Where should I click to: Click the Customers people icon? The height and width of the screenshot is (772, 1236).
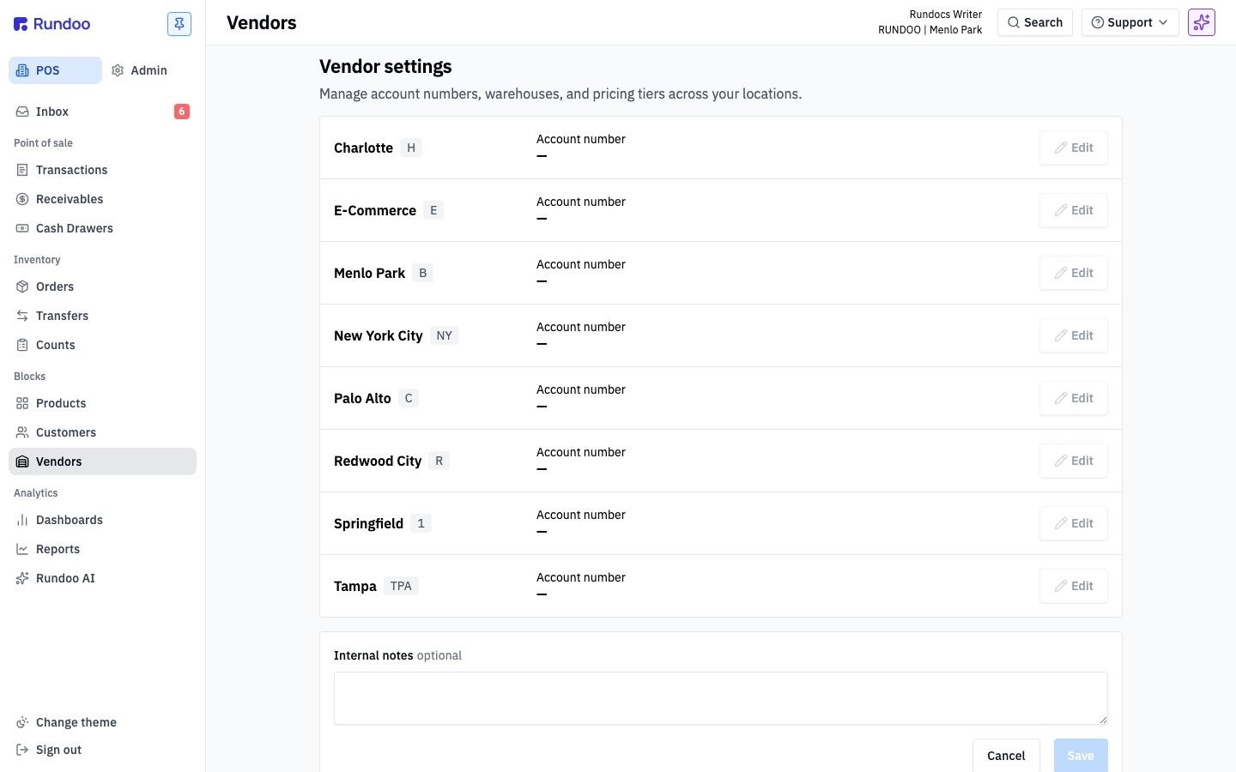[x=22, y=432]
